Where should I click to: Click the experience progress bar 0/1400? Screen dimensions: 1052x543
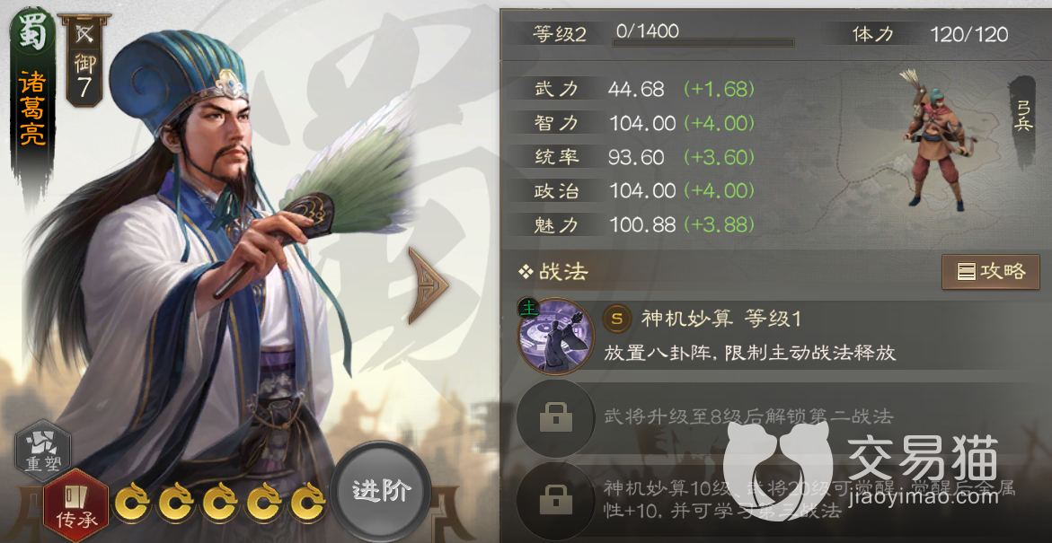click(x=703, y=43)
